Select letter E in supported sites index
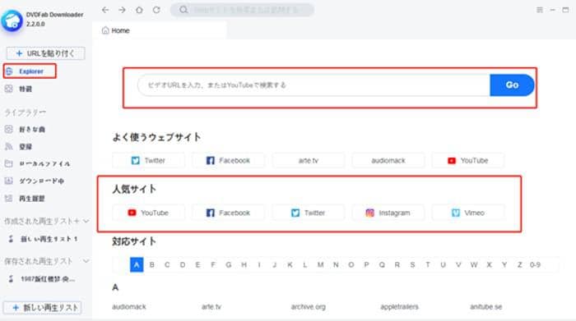576x321 pixels. point(197,264)
